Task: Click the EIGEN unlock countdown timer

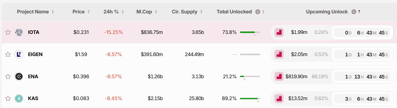Action: coord(362,54)
